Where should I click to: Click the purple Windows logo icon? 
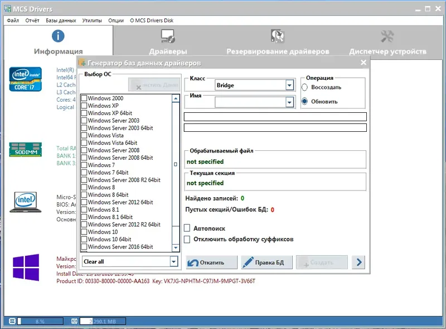click(26, 268)
